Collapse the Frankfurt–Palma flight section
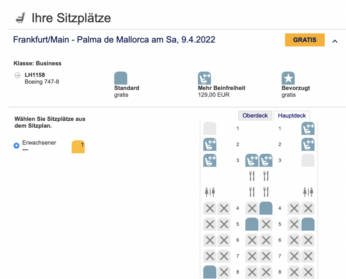The width and height of the screenshot is (346, 279). click(x=335, y=41)
